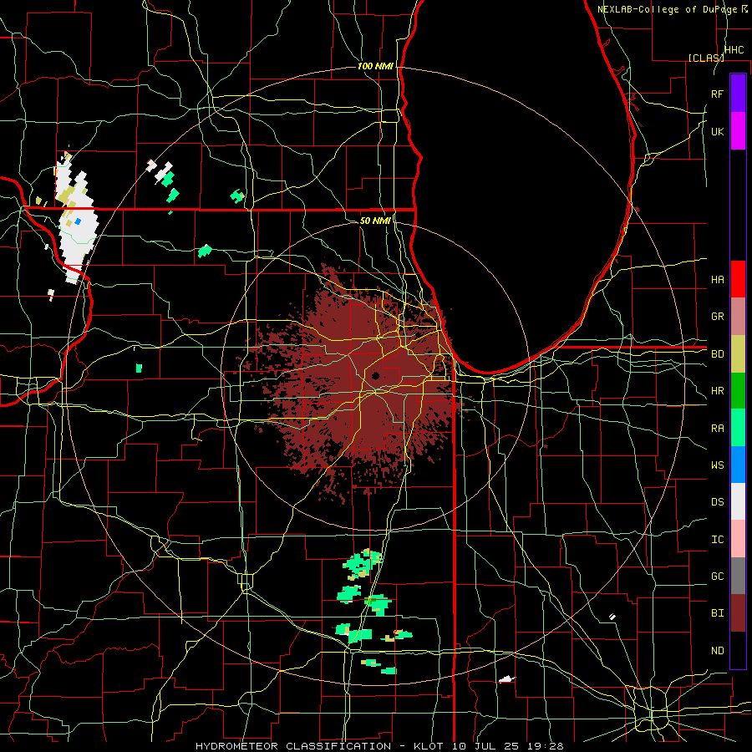This screenshot has height=752, width=752.
Task: Click the RF legend label
Action: (x=717, y=94)
